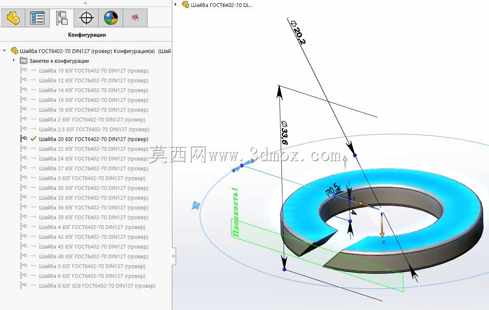Open the DisplayManager appearance tab
The width and height of the screenshot is (489, 310).
111,18
